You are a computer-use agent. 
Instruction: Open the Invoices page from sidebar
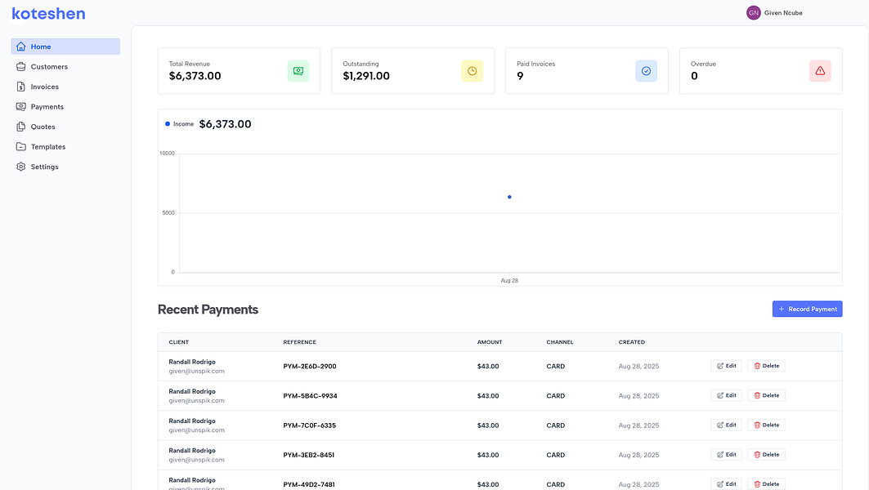pos(44,87)
